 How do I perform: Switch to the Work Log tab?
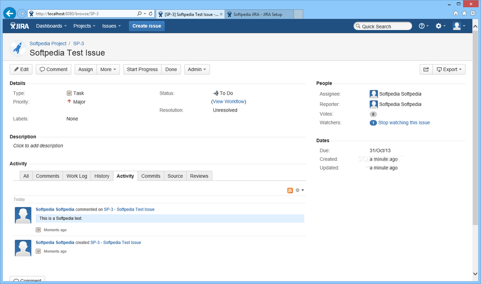click(x=77, y=176)
